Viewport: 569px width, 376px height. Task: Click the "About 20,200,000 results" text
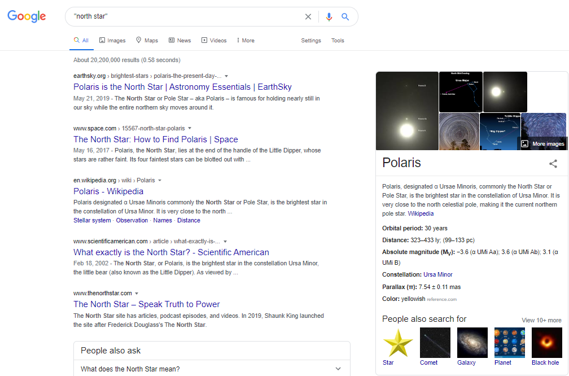[126, 60]
